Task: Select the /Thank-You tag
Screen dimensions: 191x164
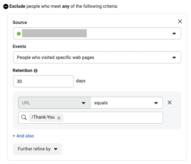Action: click(x=43, y=117)
